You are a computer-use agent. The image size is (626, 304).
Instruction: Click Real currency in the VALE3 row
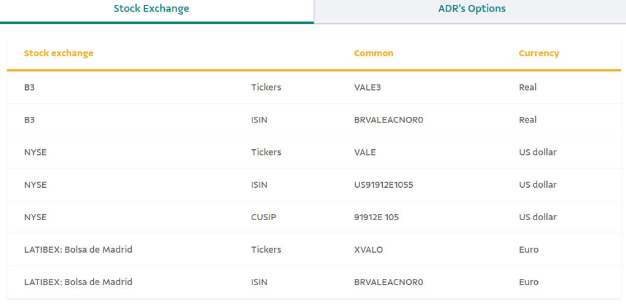click(x=527, y=87)
